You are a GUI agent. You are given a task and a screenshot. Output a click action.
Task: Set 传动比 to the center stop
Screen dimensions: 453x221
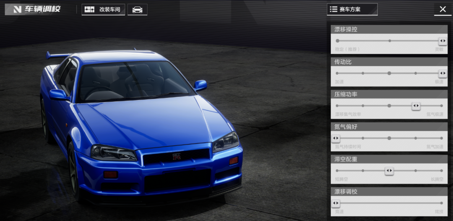click(x=389, y=73)
